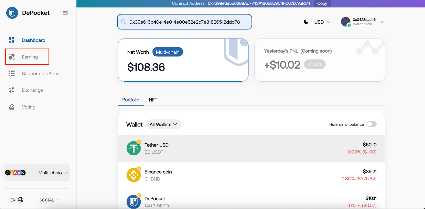Click the Tether USD token icon

(134, 148)
